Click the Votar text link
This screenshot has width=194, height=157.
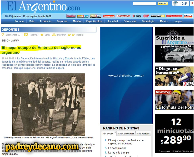pyautogui.click(x=47, y=35)
